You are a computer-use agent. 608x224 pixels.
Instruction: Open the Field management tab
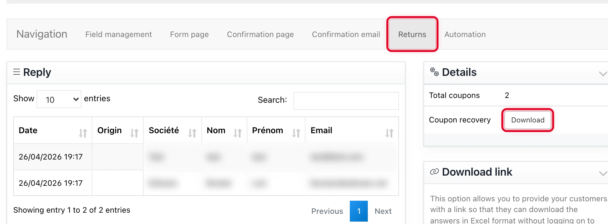tap(118, 34)
